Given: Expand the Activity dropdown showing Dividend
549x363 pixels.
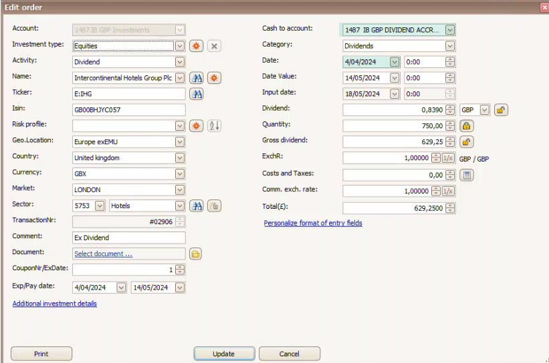Looking at the screenshot, I should 179,62.
